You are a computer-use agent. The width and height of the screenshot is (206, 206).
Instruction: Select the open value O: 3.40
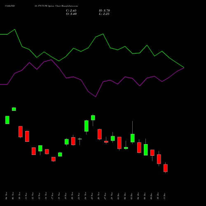click(71, 14)
